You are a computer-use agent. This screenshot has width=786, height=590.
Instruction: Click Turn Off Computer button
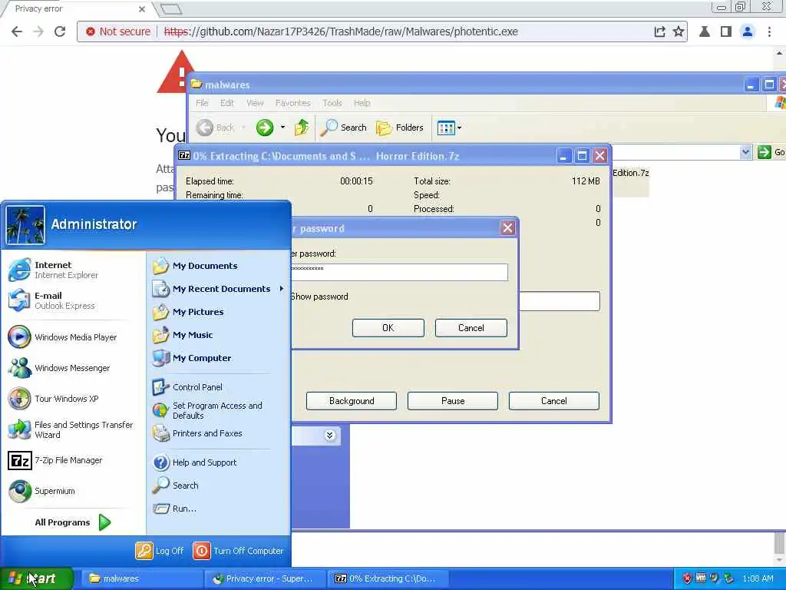238,550
